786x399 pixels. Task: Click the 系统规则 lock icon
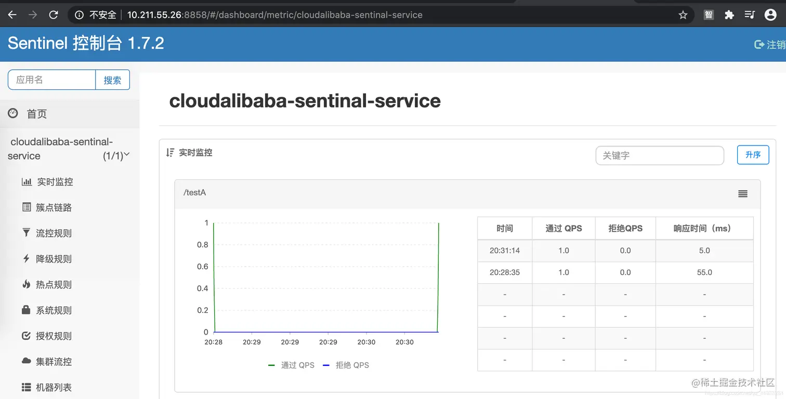27,310
